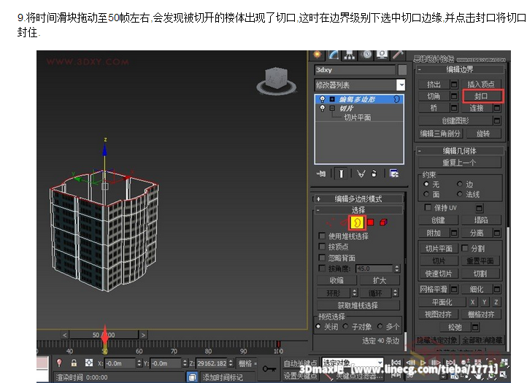Collapse the 切片 modifier tree

332,108
